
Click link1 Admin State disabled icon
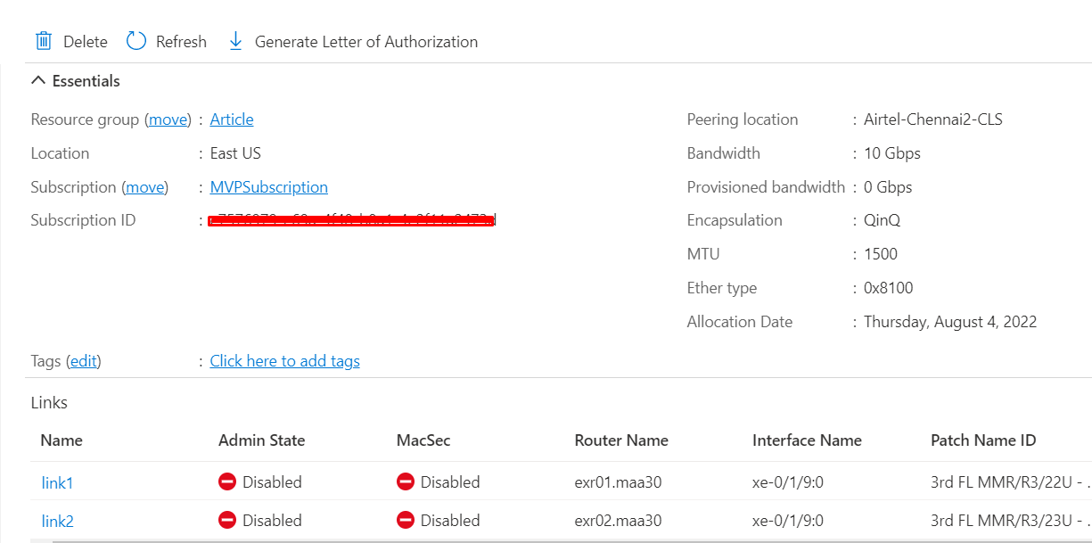click(x=227, y=482)
